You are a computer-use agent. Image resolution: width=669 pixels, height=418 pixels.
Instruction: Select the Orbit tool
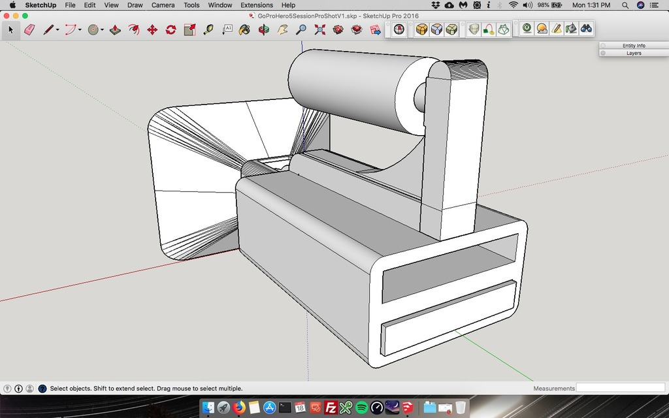click(264, 29)
